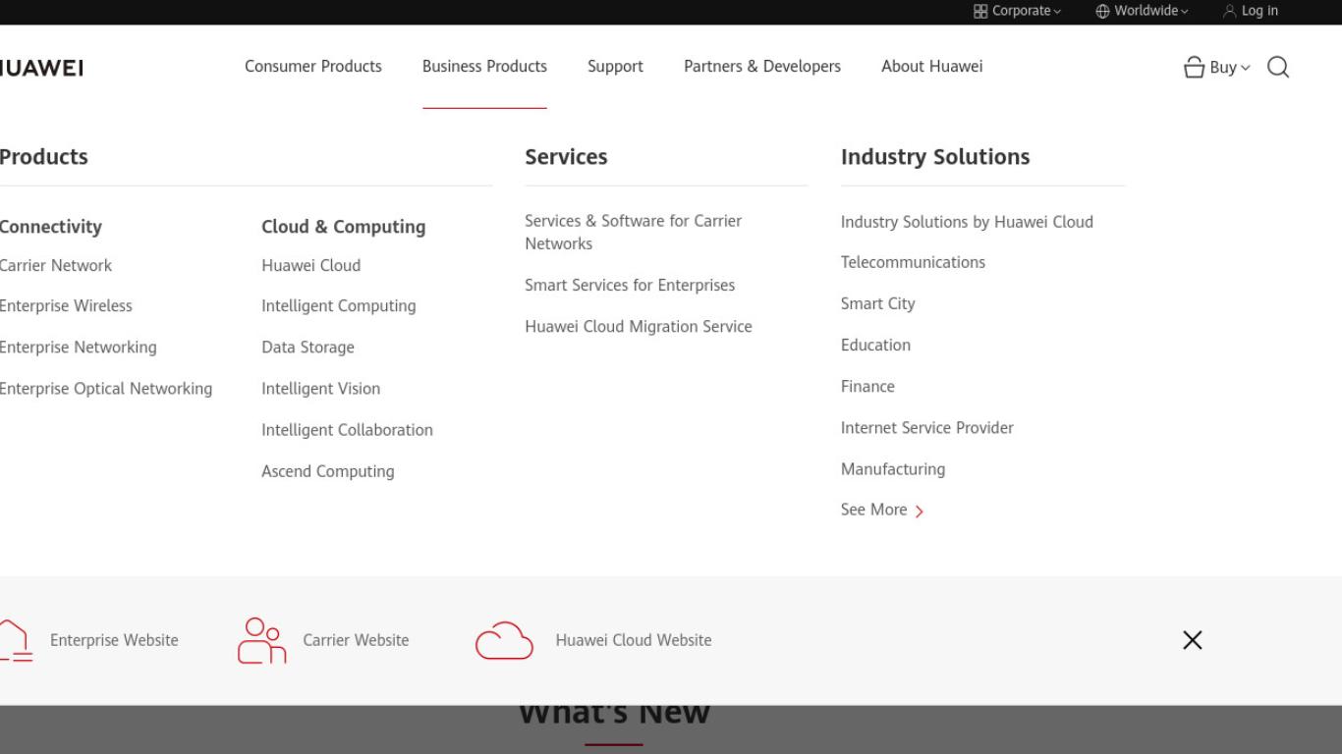Click the See More link
This screenshot has width=1342, height=754.
[x=873, y=510]
